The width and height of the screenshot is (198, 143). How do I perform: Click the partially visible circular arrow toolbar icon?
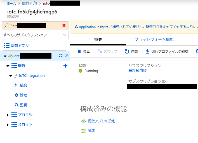[x=197, y=51]
